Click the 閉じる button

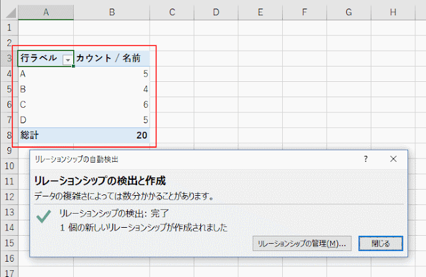[381, 244]
